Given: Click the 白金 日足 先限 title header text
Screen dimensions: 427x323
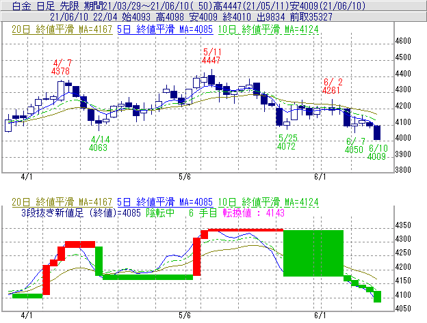Looking at the screenshot, I should coord(46,5).
